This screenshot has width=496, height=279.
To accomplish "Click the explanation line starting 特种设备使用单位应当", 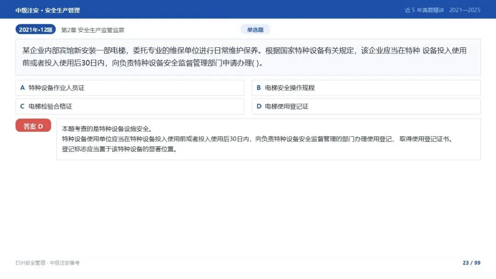I will coord(258,139).
